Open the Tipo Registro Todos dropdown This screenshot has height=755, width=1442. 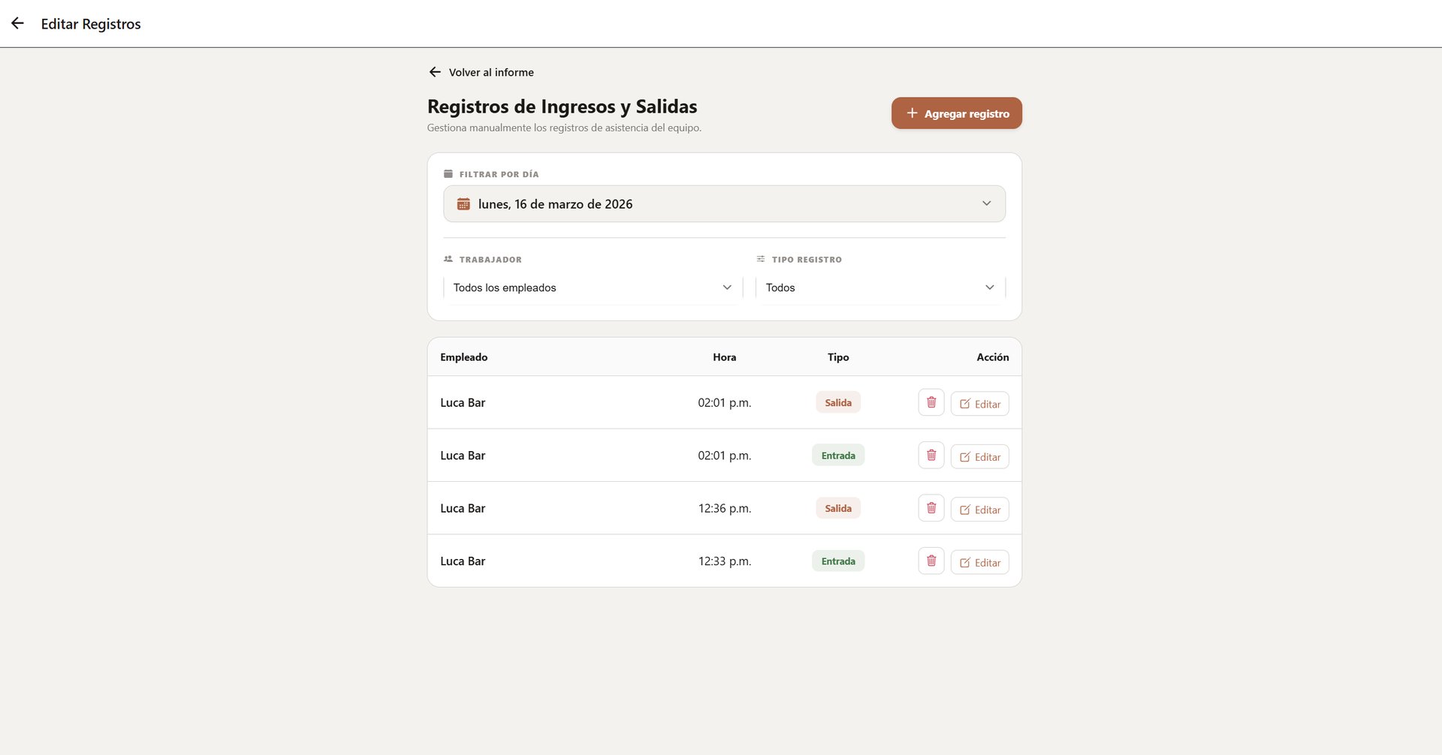tap(989, 287)
